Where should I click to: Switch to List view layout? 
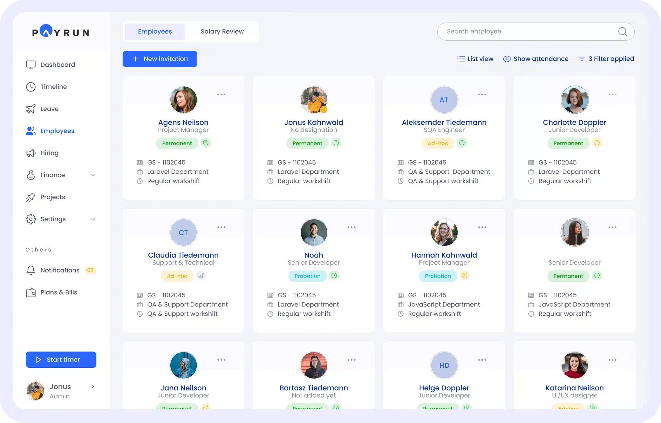475,59
